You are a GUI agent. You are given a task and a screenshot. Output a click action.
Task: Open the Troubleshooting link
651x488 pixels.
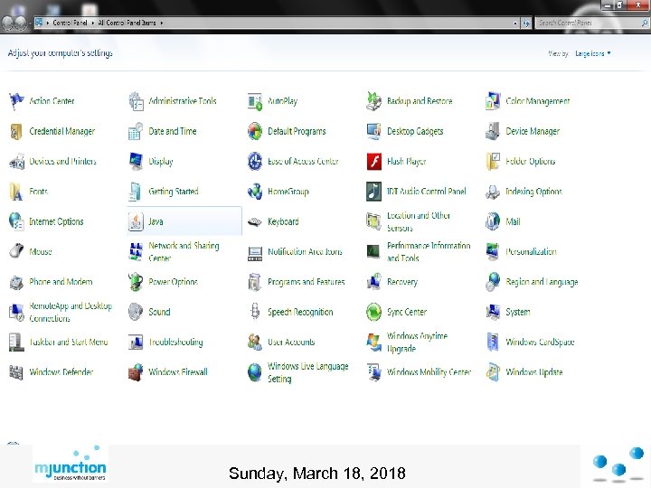point(175,342)
